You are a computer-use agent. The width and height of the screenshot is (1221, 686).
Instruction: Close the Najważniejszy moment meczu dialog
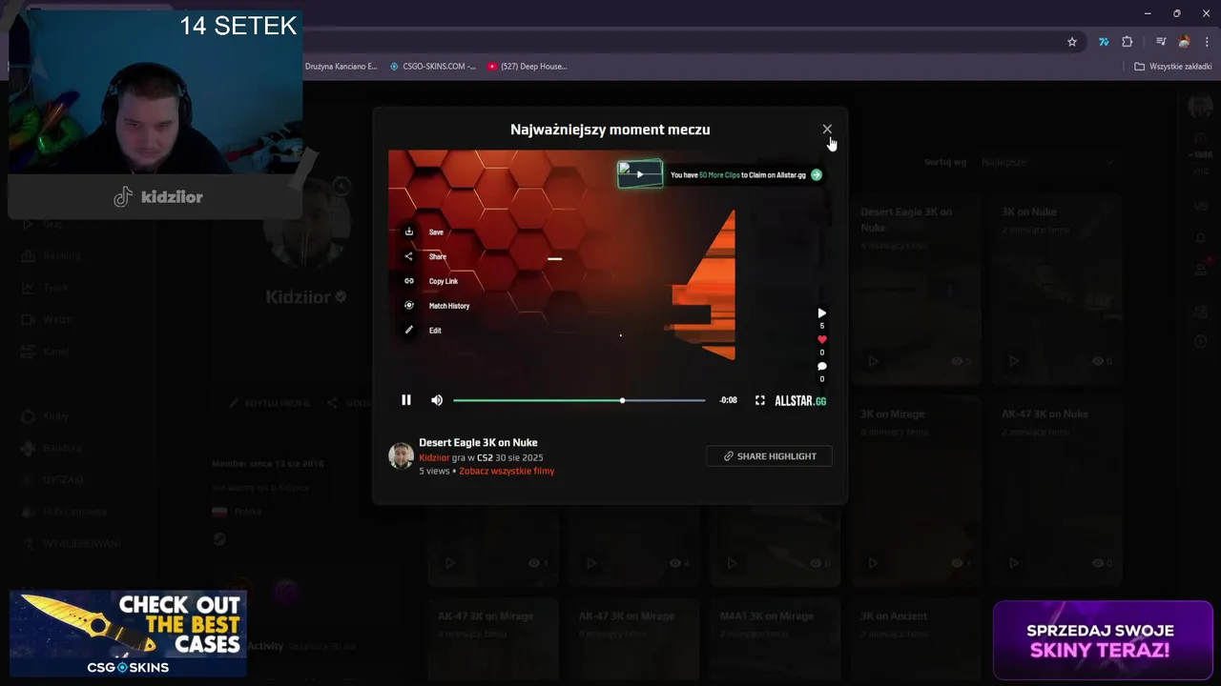coord(827,129)
